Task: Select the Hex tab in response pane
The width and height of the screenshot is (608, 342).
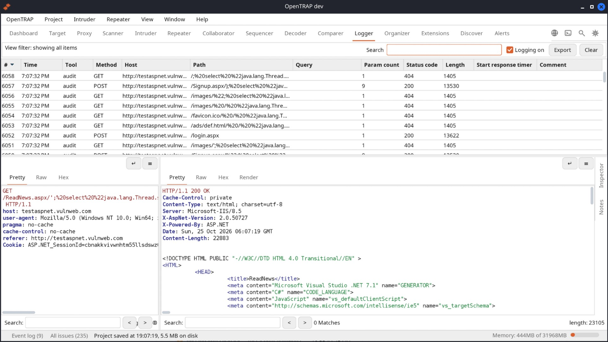Action: [223, 177]
